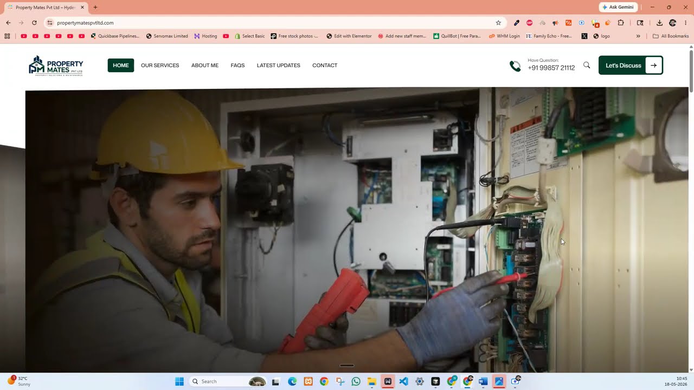The image size is (694, 390).
Task: Select the HOME menu item
Action: [x=121, y=66]
